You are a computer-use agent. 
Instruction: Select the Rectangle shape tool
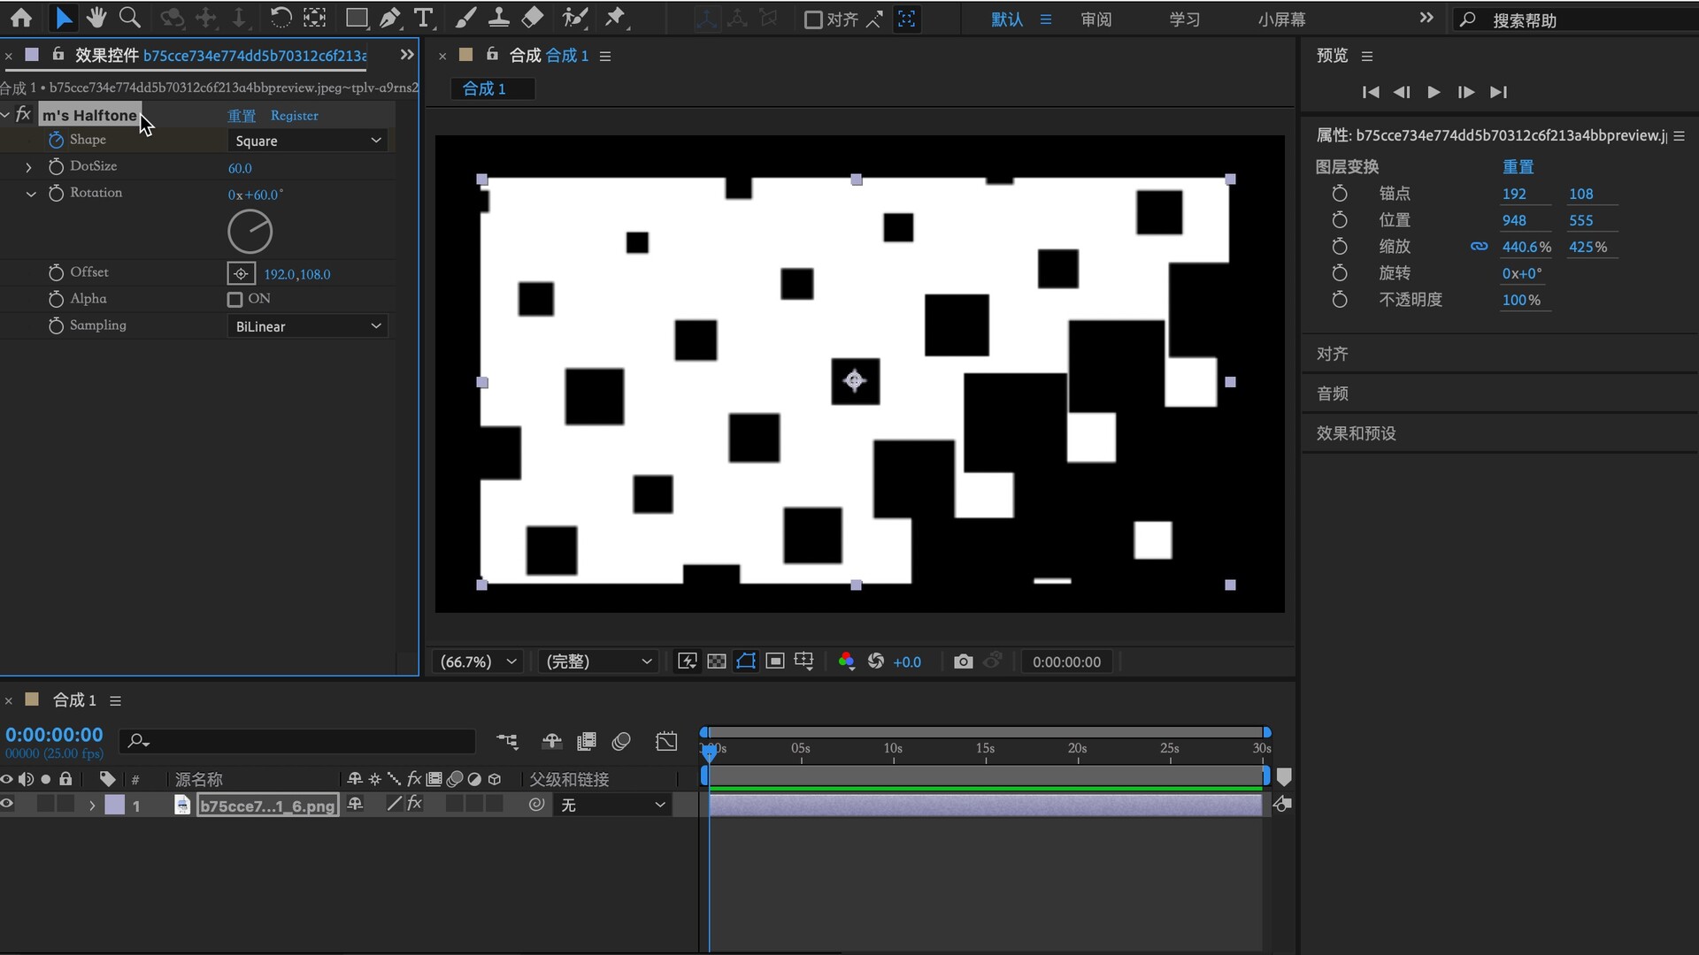[356, 18]
